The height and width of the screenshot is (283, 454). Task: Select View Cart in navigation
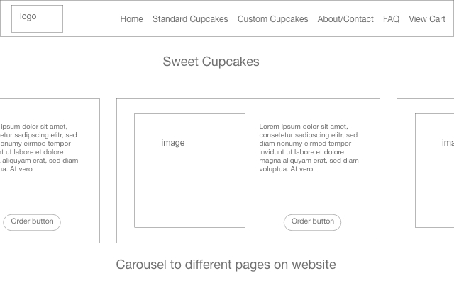coord(427,19)
